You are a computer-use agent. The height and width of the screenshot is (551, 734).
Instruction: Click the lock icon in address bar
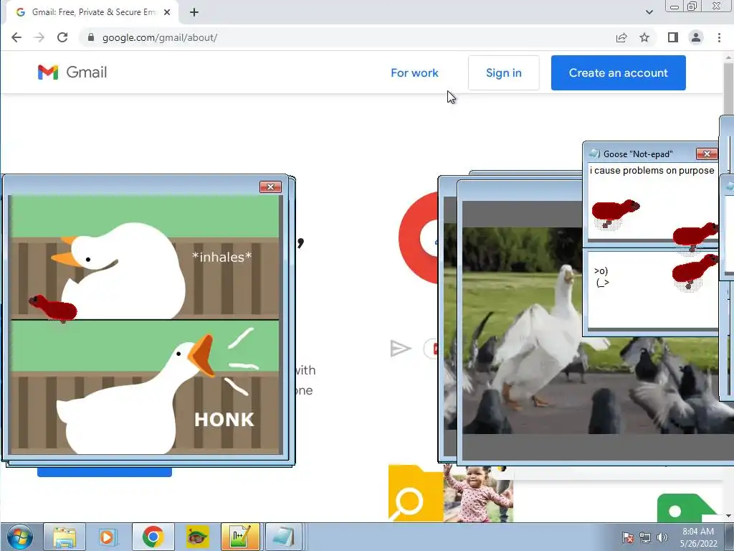coord(91,37)
